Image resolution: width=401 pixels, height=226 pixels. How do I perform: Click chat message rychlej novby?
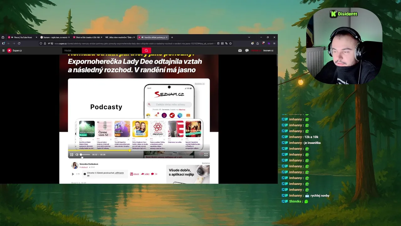[x=320, y=196]
